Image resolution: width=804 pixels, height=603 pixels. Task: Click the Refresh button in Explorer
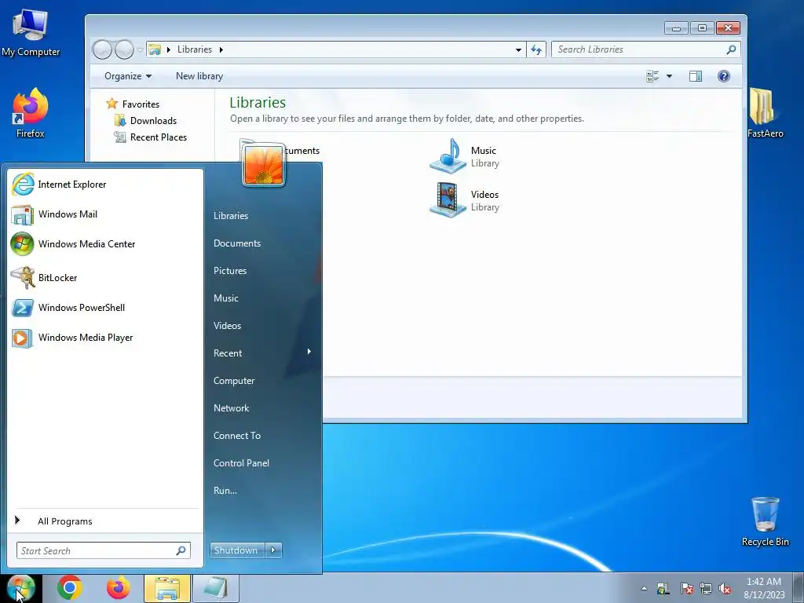pyautogui.click(x=535, y=49)
